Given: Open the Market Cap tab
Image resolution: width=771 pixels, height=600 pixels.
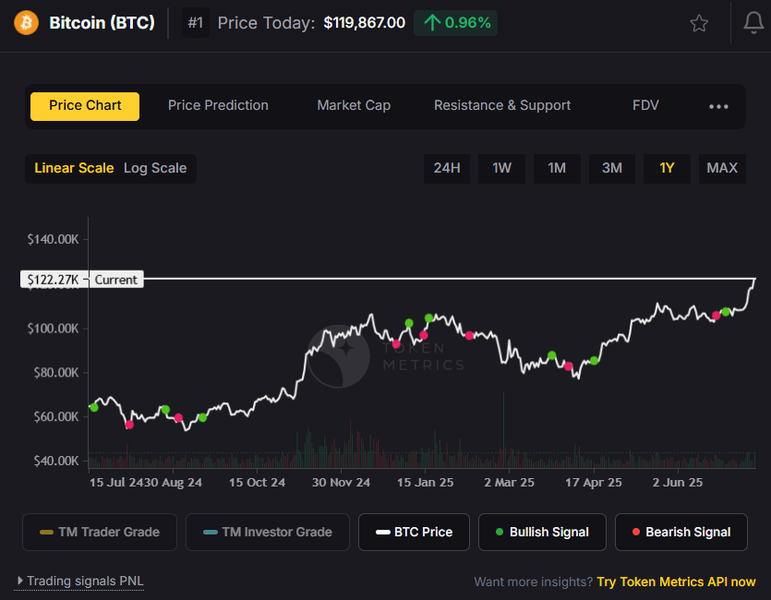Looking at the screenshot, I should pyautogui.click(x=354, y=105).
